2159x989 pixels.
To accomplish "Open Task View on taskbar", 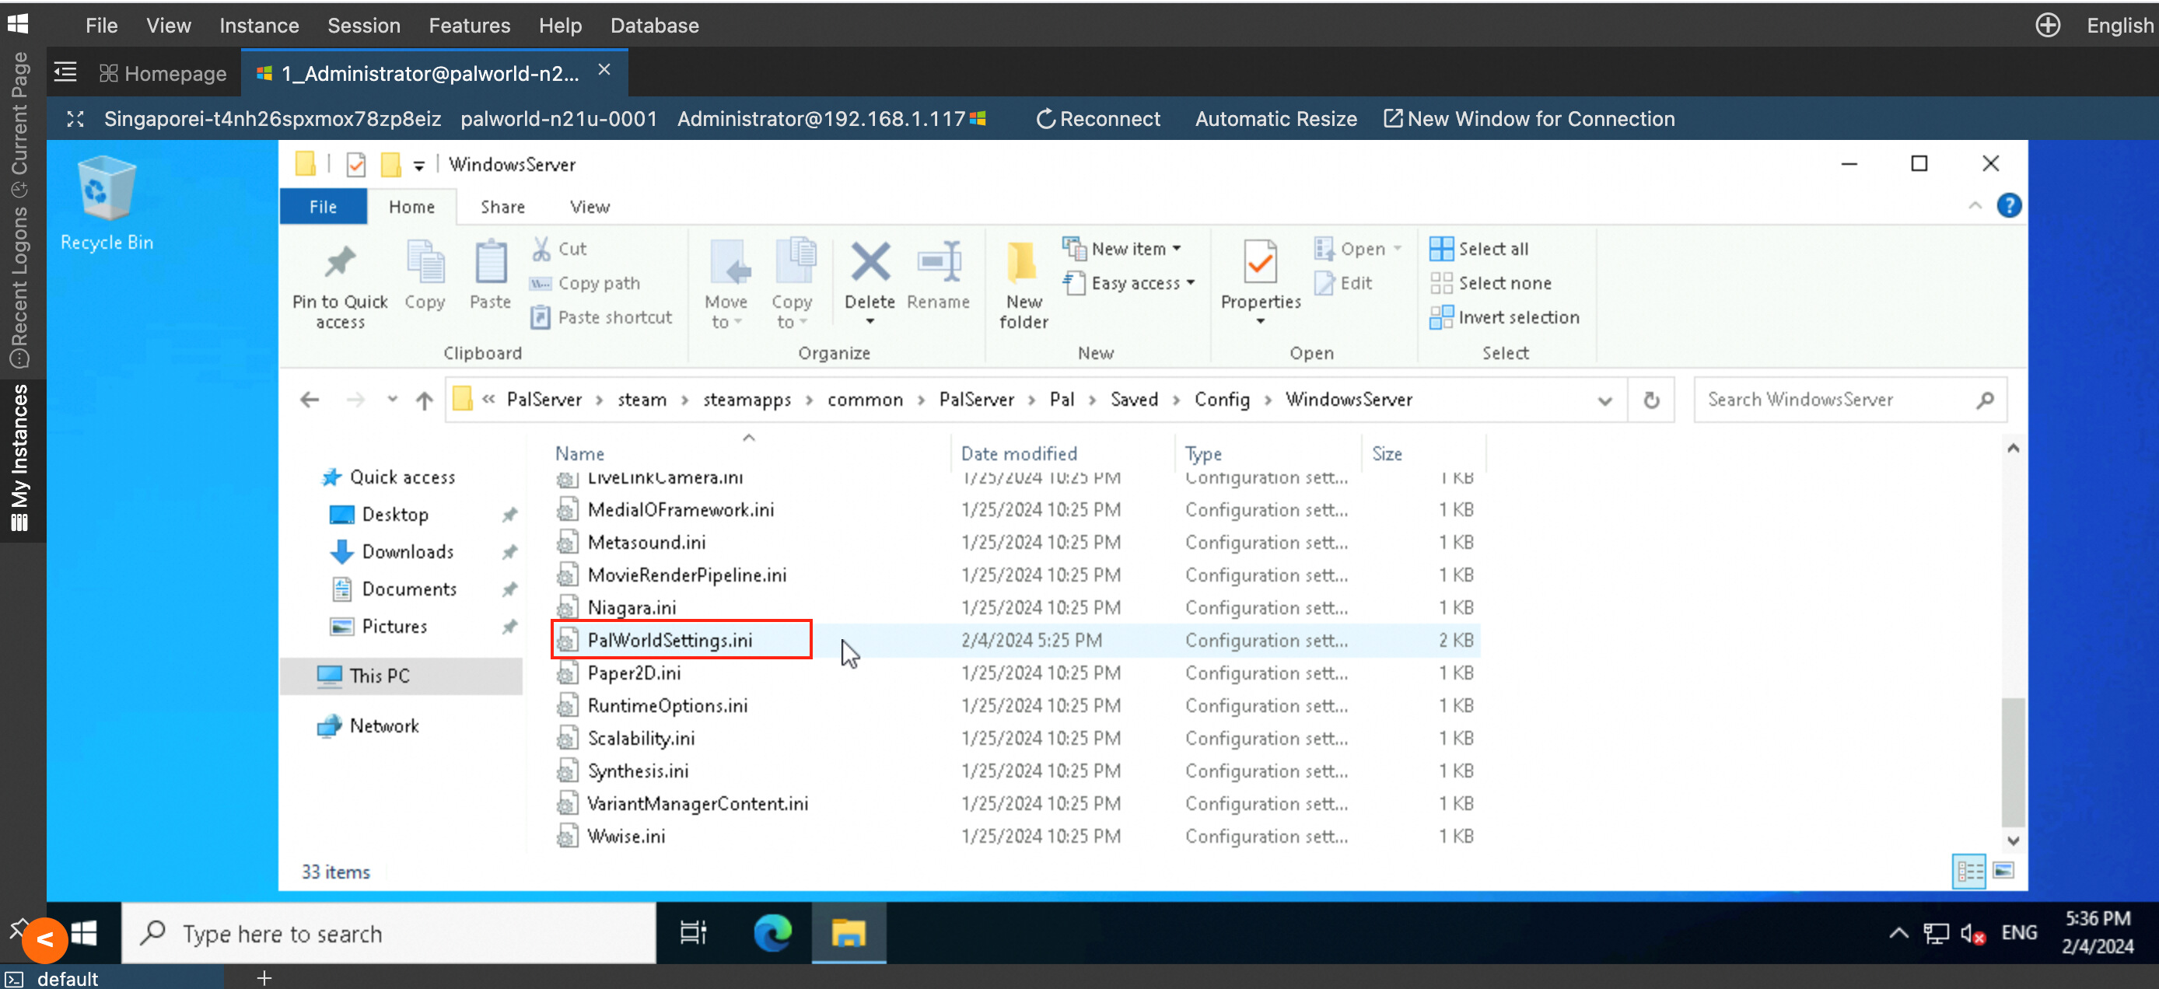I will point(693,933).
